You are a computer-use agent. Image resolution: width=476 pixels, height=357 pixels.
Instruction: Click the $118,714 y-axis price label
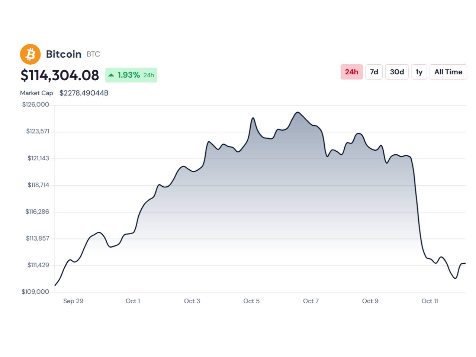coord(38,185)
